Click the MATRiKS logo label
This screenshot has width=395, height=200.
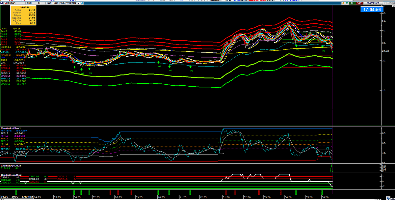373,3
